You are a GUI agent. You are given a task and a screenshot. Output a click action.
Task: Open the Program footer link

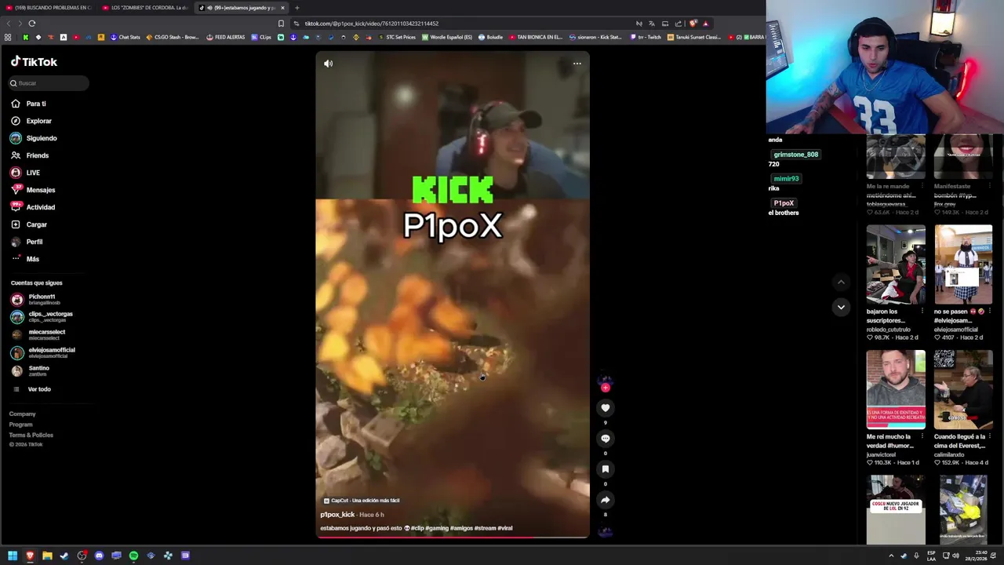point(21,425)
